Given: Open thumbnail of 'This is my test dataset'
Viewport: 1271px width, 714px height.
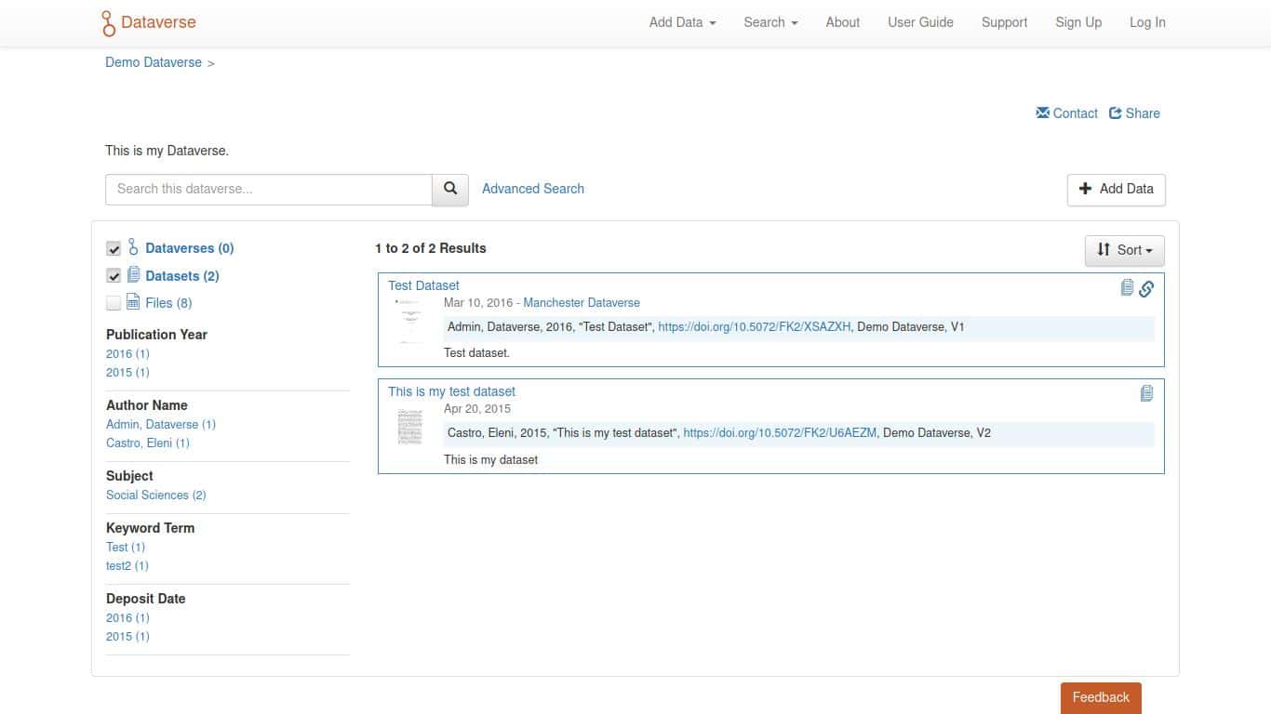Looking at the screenshot, I should point(409,427).
